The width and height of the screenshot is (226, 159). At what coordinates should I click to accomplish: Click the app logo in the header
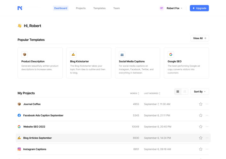click(x=20, y=8)
